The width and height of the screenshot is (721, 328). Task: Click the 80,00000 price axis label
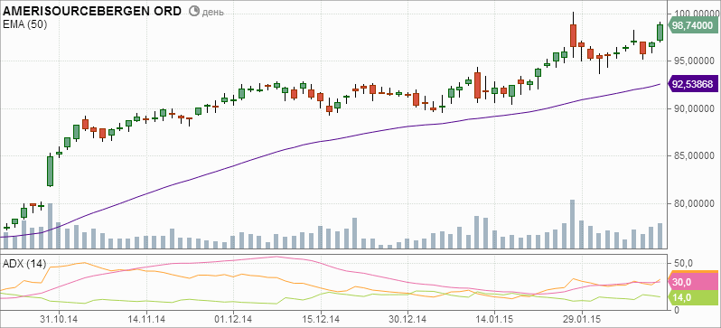pos(694,204)
